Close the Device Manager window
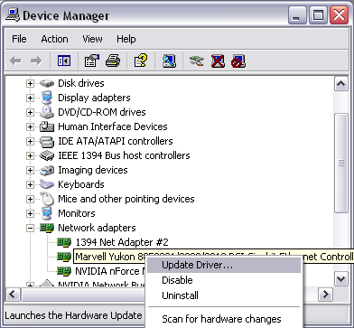 340,15
